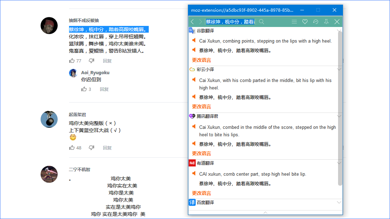Click the search magnifier icon in translator toolbar
Viewport: 390px width, 219px height.
[x=262, y=22]
